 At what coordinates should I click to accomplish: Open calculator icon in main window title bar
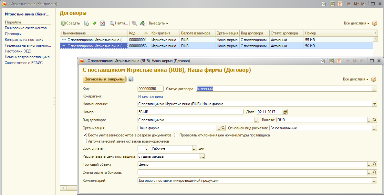332,4
